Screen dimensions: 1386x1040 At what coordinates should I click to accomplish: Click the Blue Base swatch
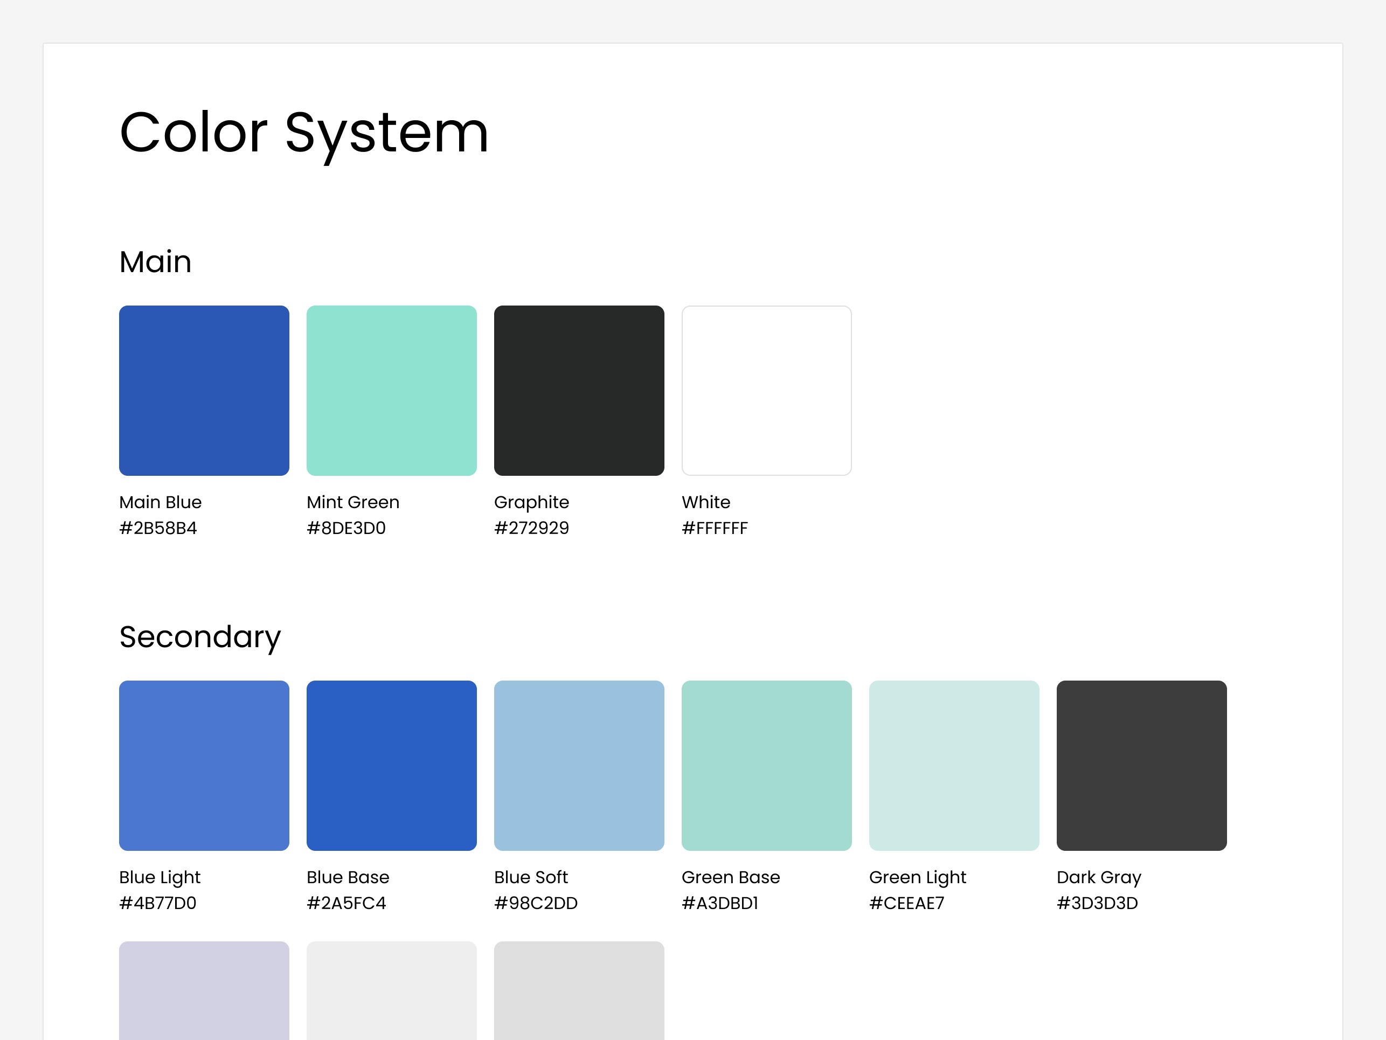(x=392, y=766)
